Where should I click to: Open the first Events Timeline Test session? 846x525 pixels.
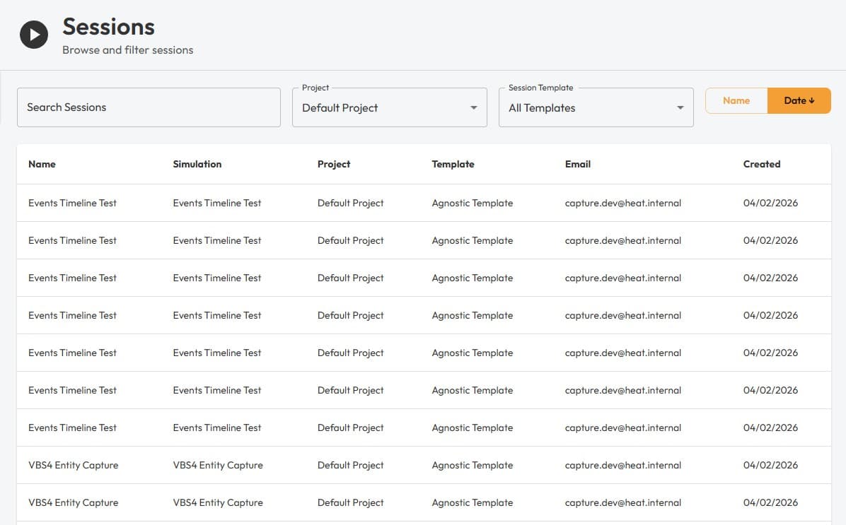click(x=72, y=203)
